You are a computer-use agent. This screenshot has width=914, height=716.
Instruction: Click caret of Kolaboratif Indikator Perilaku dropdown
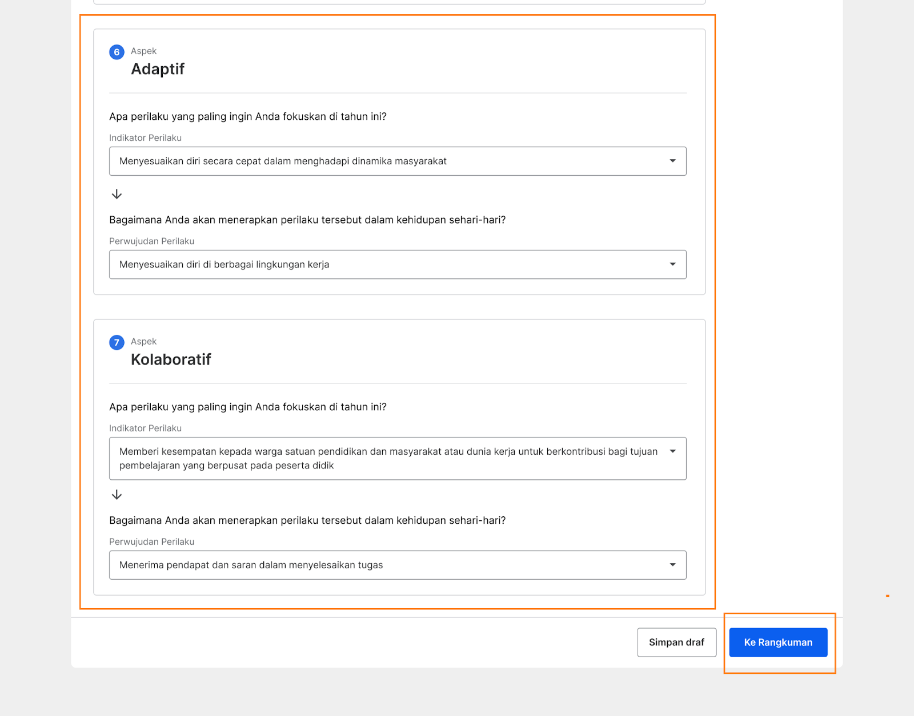pyautogui.click(x=672, y=451)
